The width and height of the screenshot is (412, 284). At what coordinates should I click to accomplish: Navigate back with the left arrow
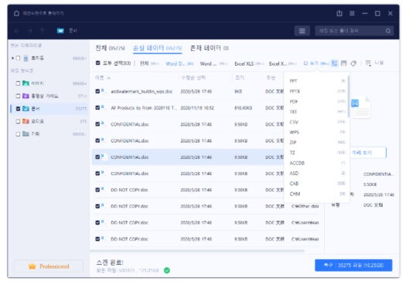click(17, 31)
